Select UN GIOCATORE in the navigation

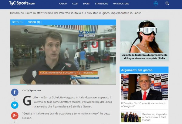click(x=121, y=4)
